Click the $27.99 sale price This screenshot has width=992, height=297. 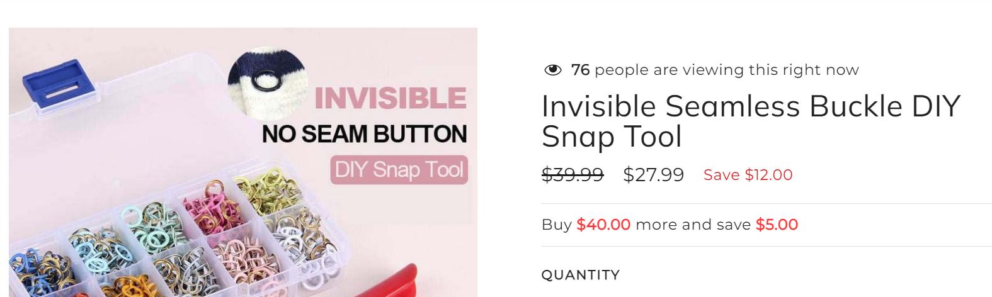click(653, 174)
